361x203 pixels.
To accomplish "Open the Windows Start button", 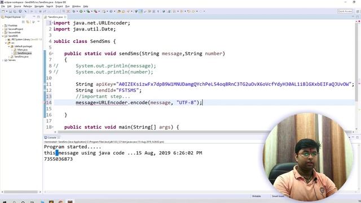I will coord(5,202).
